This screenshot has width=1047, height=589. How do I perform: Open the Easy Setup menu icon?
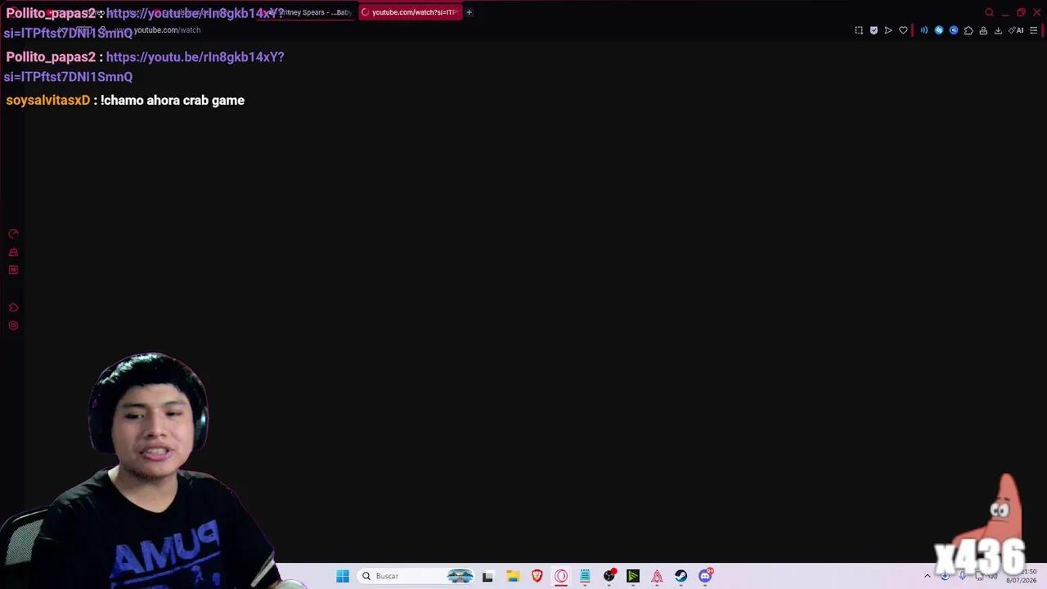pyautogui.click(x=1034, y=30)
